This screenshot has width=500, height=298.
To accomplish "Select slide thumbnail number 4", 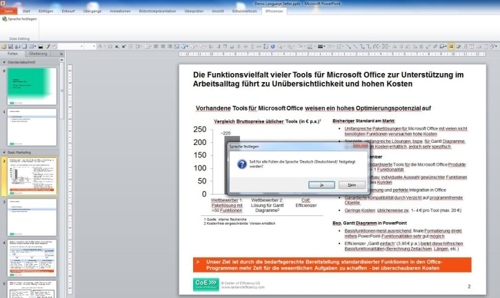I will [x=32, y=258].
